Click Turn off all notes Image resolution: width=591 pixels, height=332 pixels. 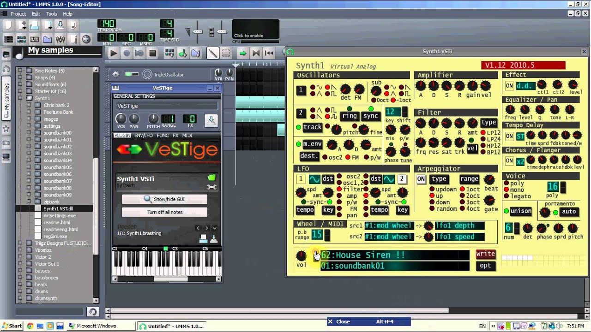click(x=164, y=212)
